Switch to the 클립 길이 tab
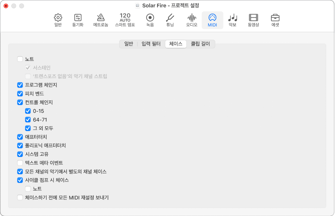 201,44
